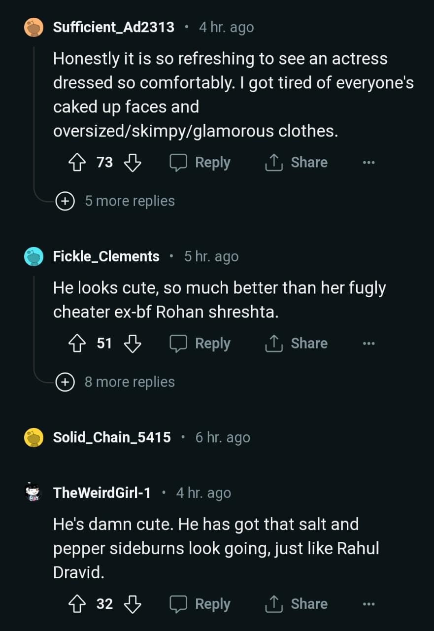434x631 pixels.
Task: Share Sufficient_Ad2313's comment
Action: click(x=296, y=163)
